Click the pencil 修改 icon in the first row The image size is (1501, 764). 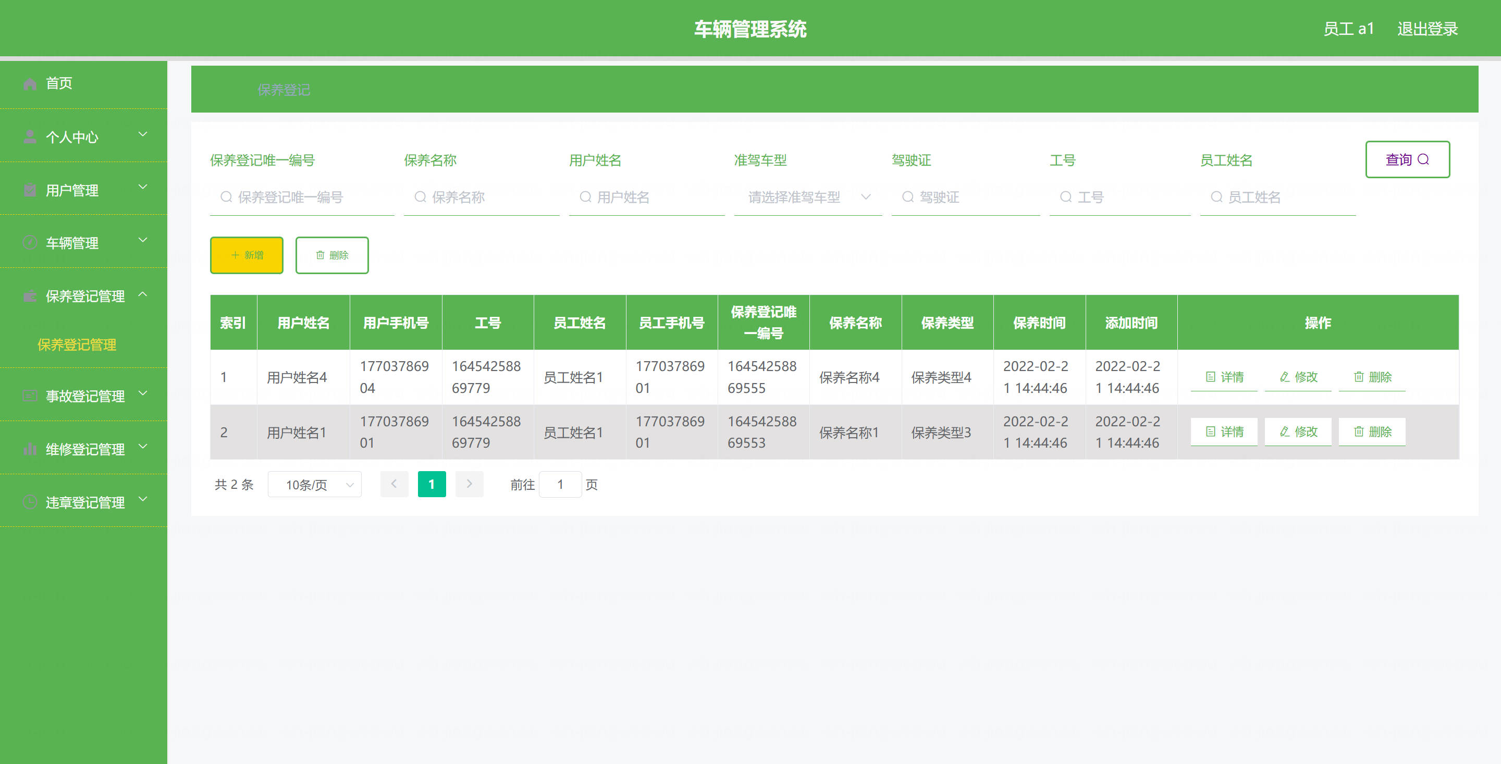pos(1284,377)
